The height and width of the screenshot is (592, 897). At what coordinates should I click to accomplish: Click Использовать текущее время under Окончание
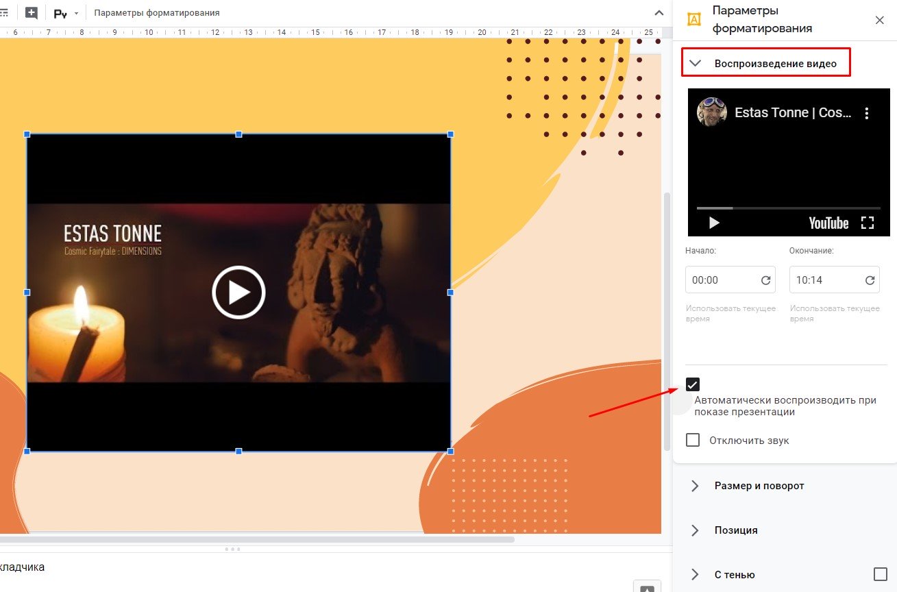(835, 314)
